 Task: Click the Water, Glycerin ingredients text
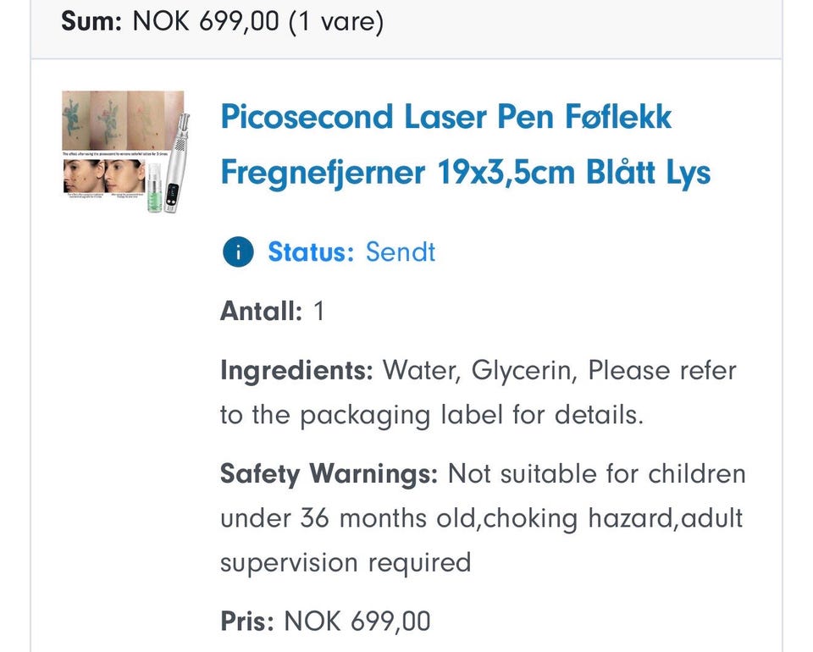tap(478, 371)
